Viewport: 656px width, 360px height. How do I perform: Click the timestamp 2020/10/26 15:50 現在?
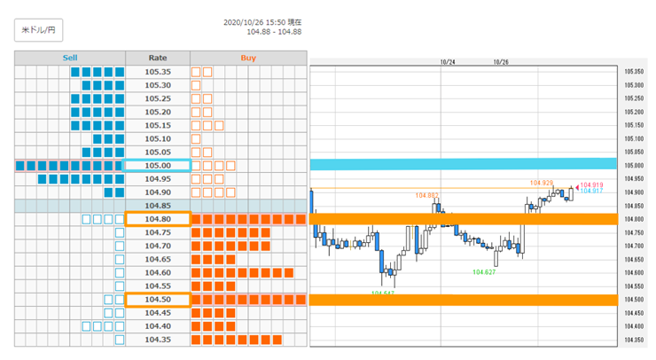tap(262, 22)
